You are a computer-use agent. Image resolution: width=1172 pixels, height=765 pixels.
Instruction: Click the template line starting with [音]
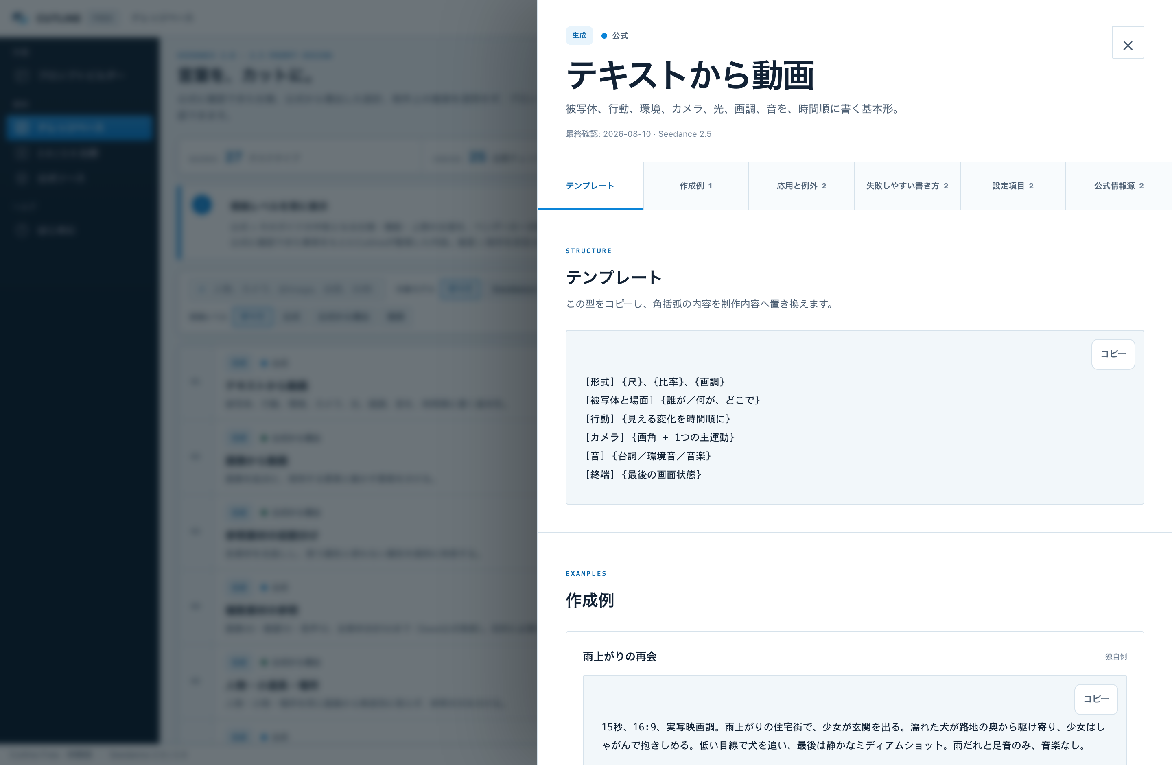click(x=648, y=456)
